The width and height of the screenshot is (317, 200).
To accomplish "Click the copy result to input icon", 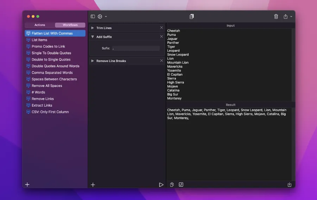I will point(181,185).
